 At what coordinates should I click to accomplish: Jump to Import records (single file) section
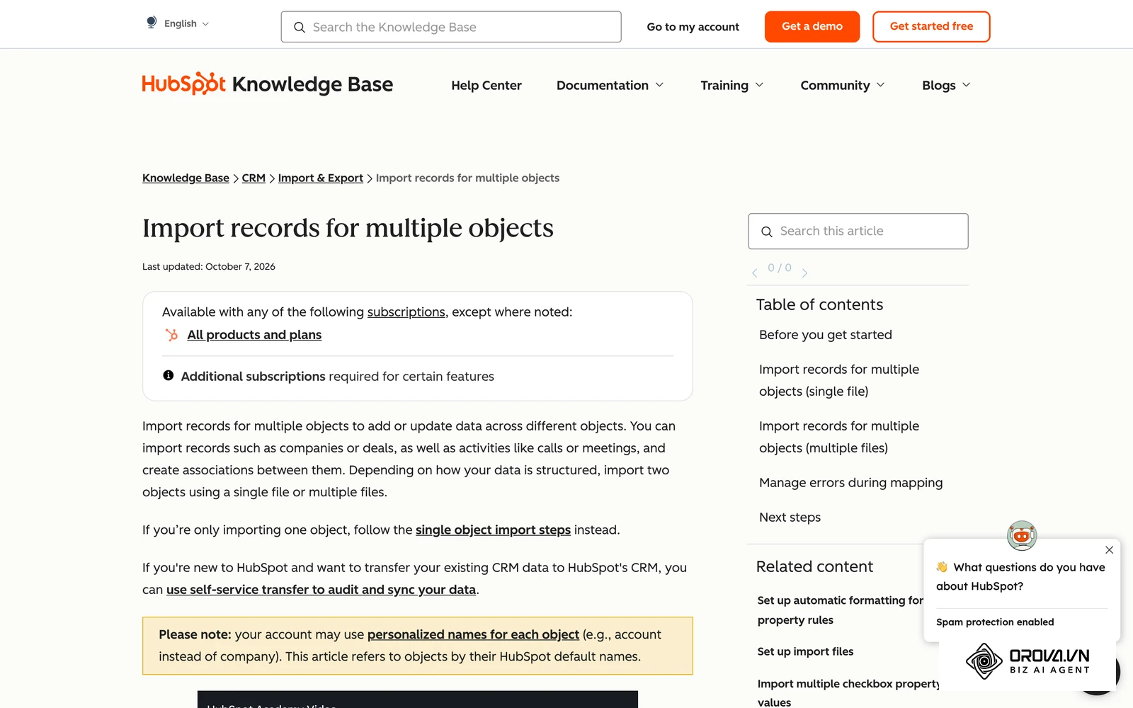839,380
